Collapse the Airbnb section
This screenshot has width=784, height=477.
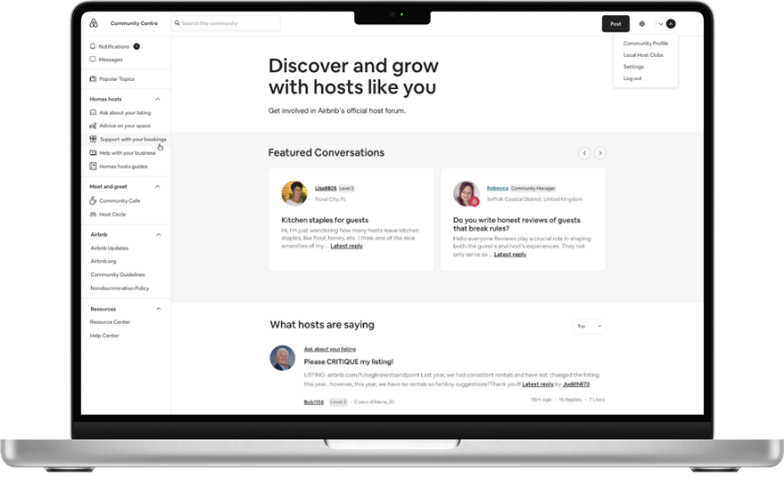click(159, 234)
